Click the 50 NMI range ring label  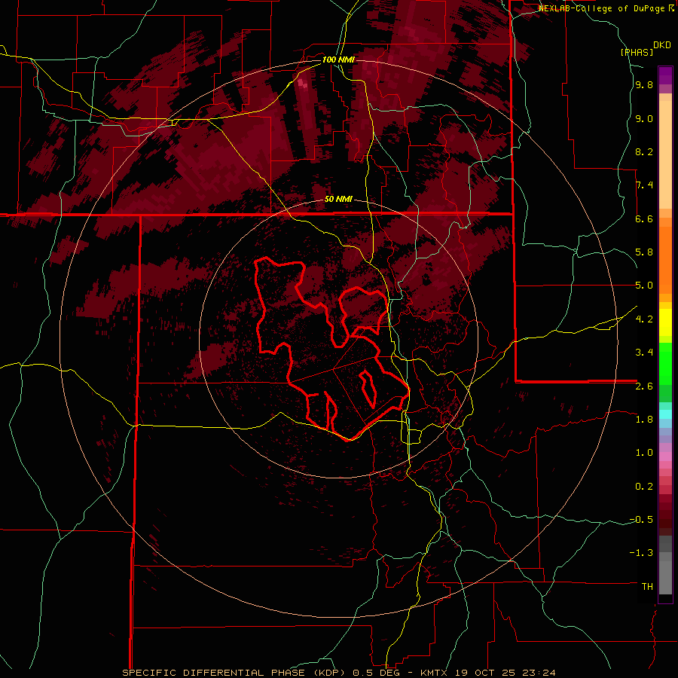click(x=338, y=199)
